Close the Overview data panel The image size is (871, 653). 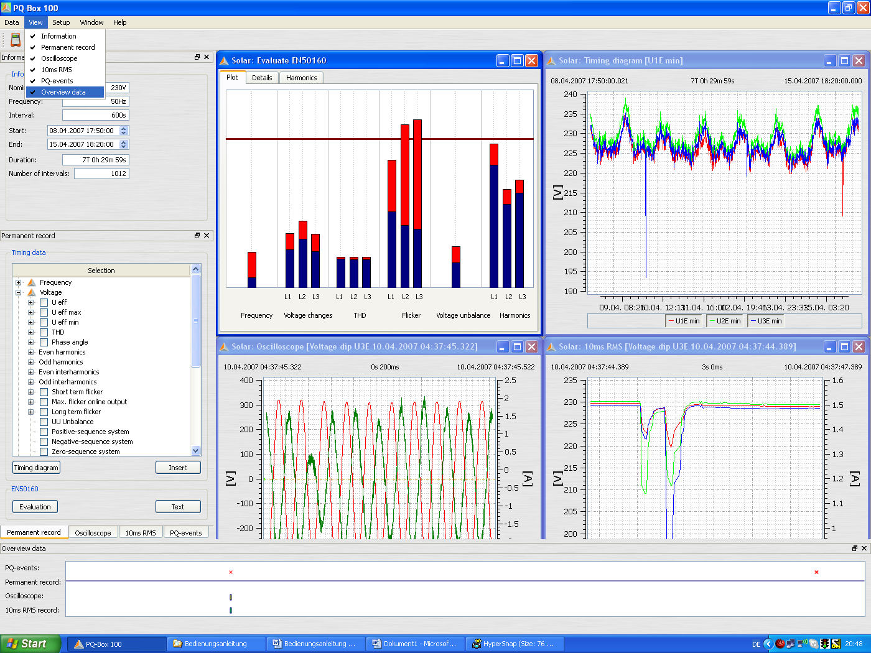[864, 549]
